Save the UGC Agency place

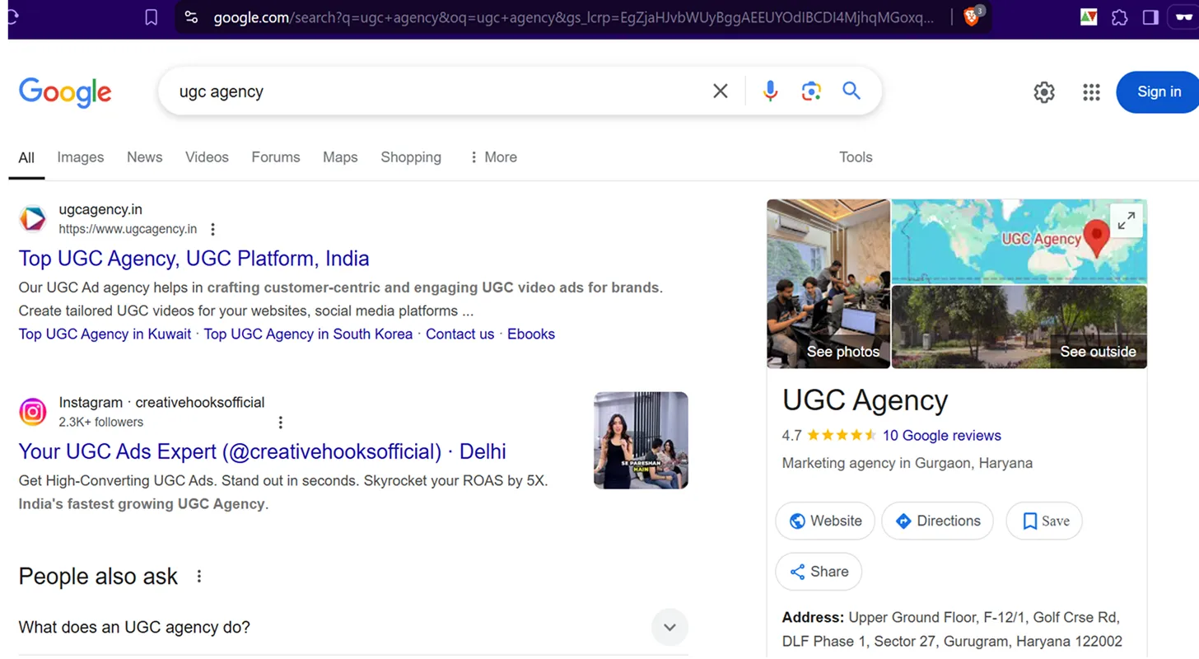pos(1043,521)
